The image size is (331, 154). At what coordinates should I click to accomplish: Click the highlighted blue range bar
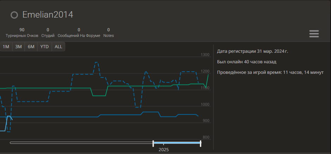(177, 143)
